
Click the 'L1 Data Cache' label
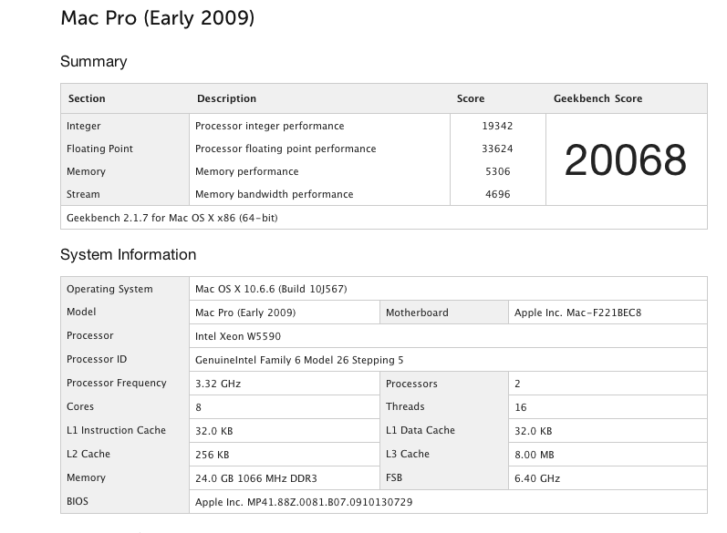click(x=421, y=430)
